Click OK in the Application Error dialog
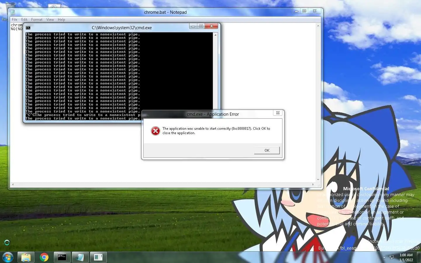 [x=267, y=150]
